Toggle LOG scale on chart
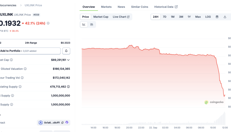This screenshot has width=231, height=132. 208,17
